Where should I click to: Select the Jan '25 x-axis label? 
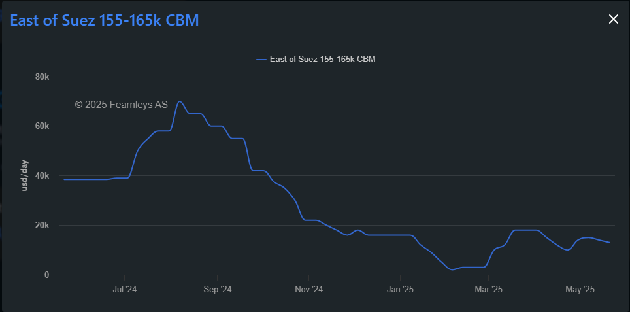tap(400, 288)
